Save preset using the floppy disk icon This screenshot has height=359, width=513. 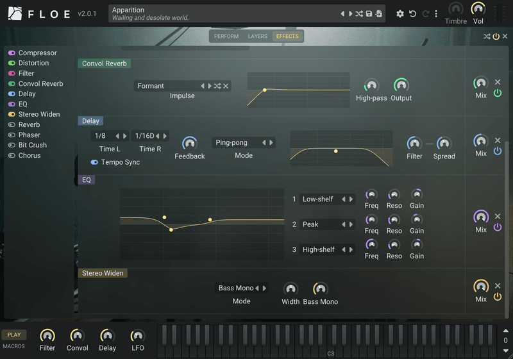point(369,13)
